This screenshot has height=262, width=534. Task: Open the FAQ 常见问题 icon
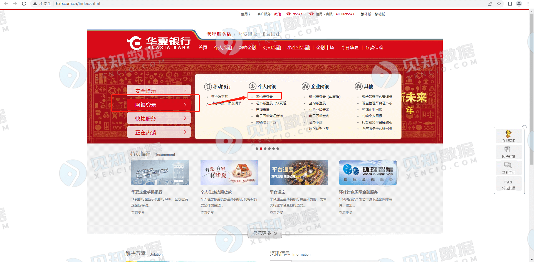click(x=508, y=184)
